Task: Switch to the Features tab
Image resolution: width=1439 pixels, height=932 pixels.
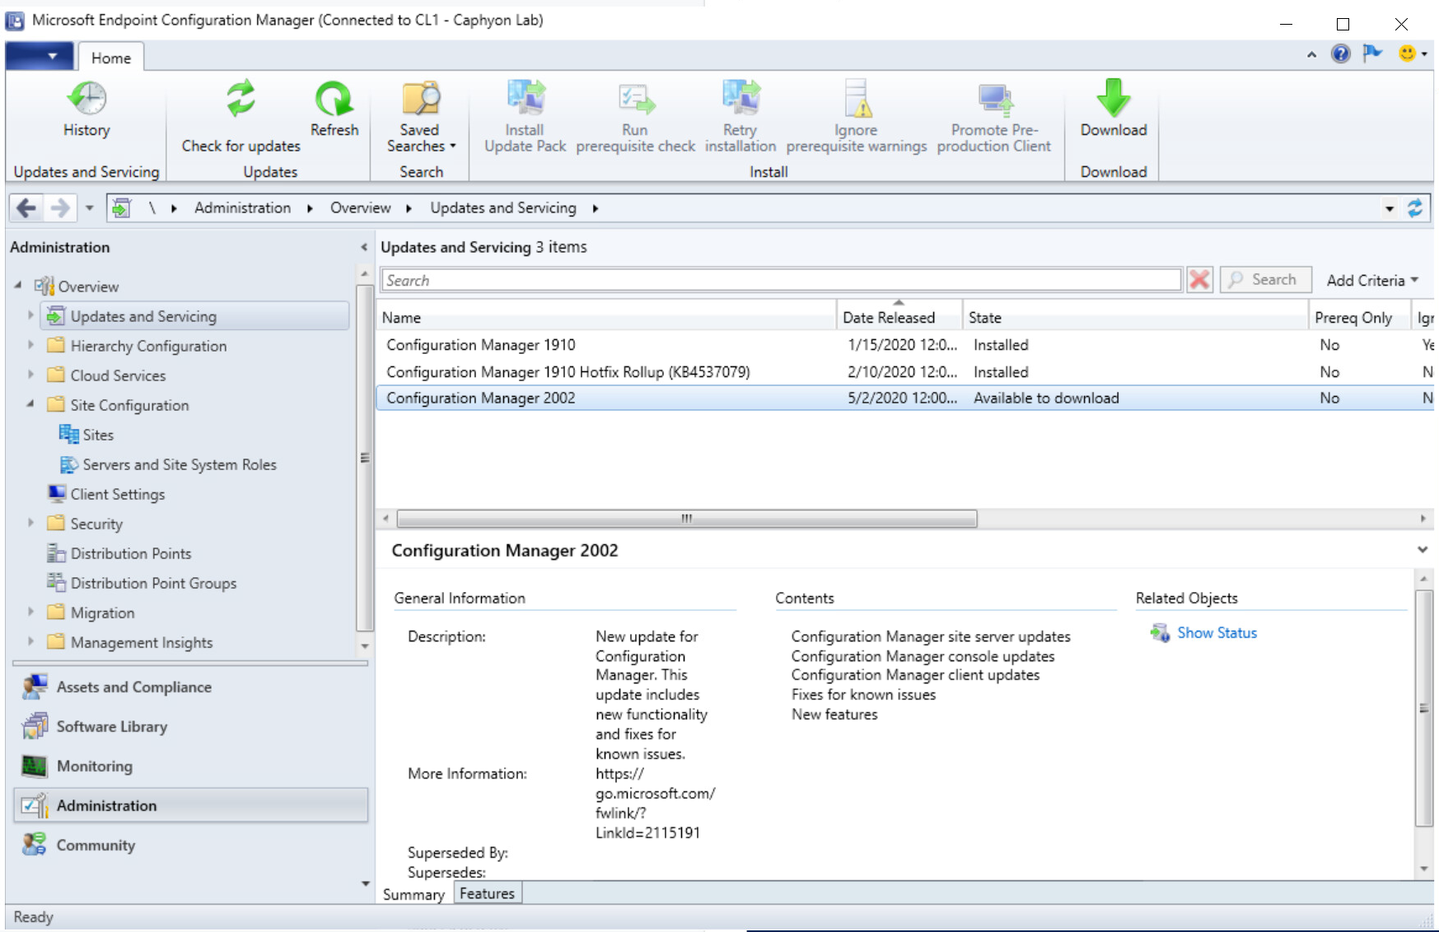Action: pos(487,893)
